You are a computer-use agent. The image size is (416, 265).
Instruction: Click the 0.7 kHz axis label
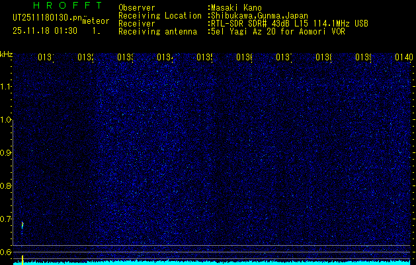6,219
